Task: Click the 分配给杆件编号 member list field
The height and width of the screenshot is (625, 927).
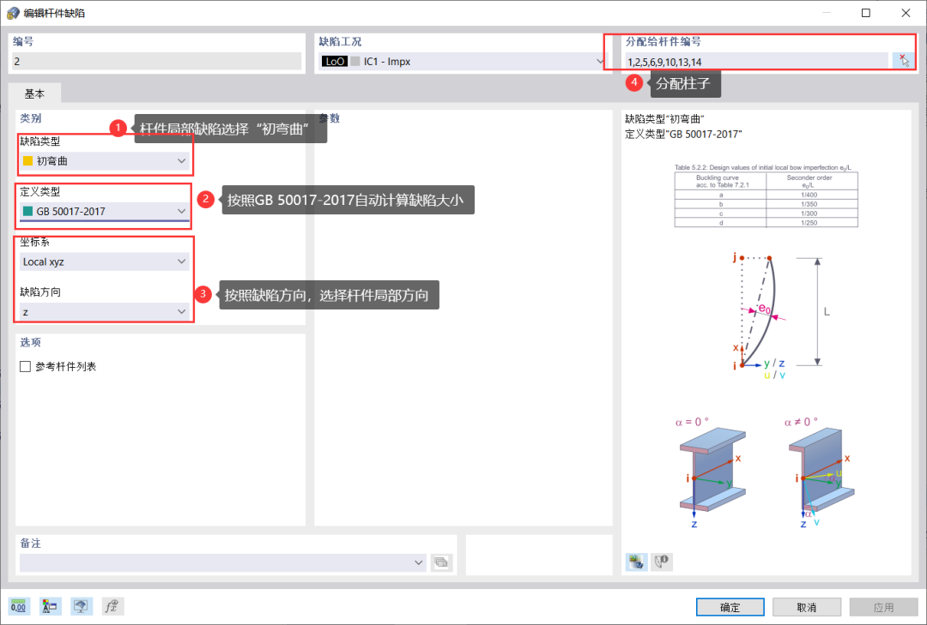Action: click(757, 62)
